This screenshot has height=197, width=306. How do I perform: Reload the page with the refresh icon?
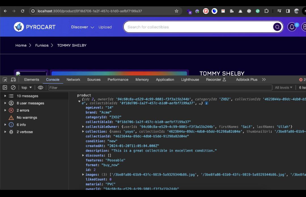tap(23, 11)
